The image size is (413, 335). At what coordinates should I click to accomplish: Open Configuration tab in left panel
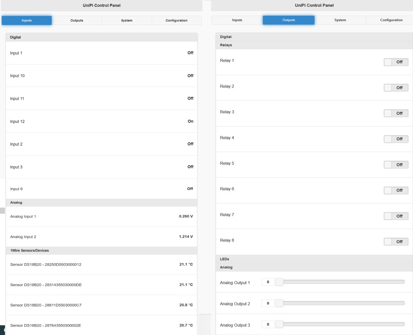177,20
